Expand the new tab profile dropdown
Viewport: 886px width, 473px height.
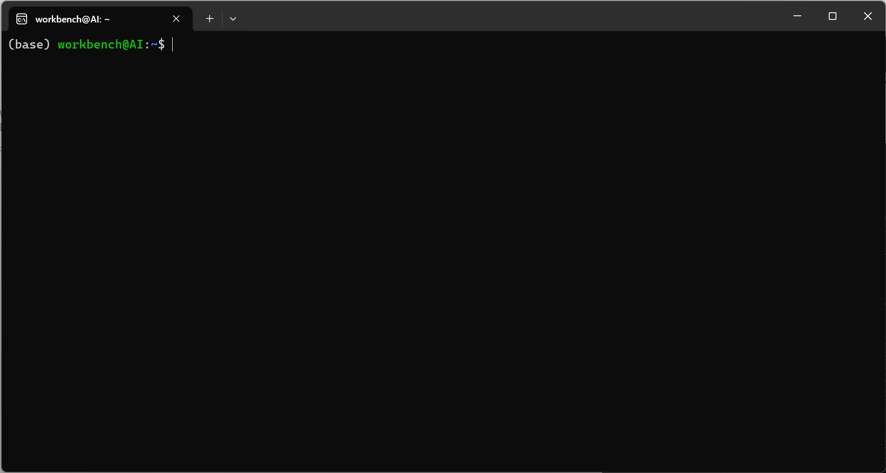tap(233, 19)
